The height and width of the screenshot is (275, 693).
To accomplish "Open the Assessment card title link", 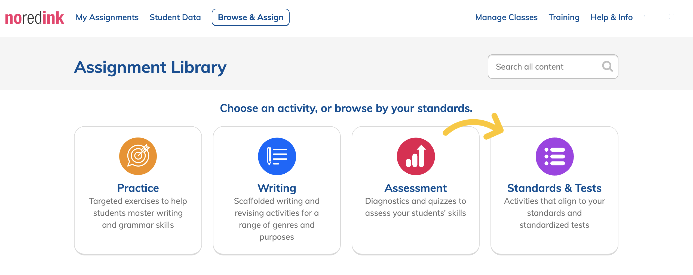I will 416,188.
